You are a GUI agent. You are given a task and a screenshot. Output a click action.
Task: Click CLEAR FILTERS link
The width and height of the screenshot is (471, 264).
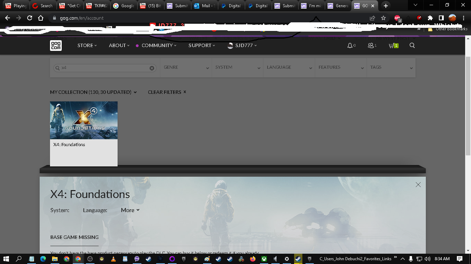167,92
